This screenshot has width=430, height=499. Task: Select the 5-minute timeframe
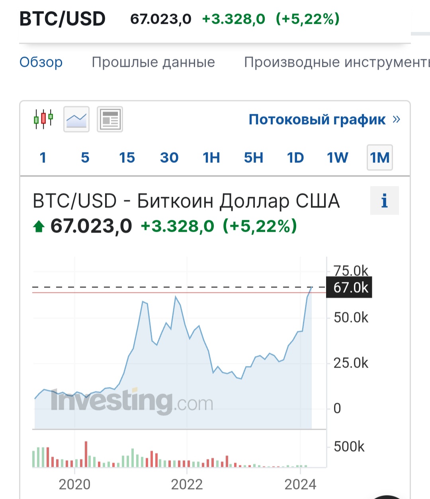[85, 158]
